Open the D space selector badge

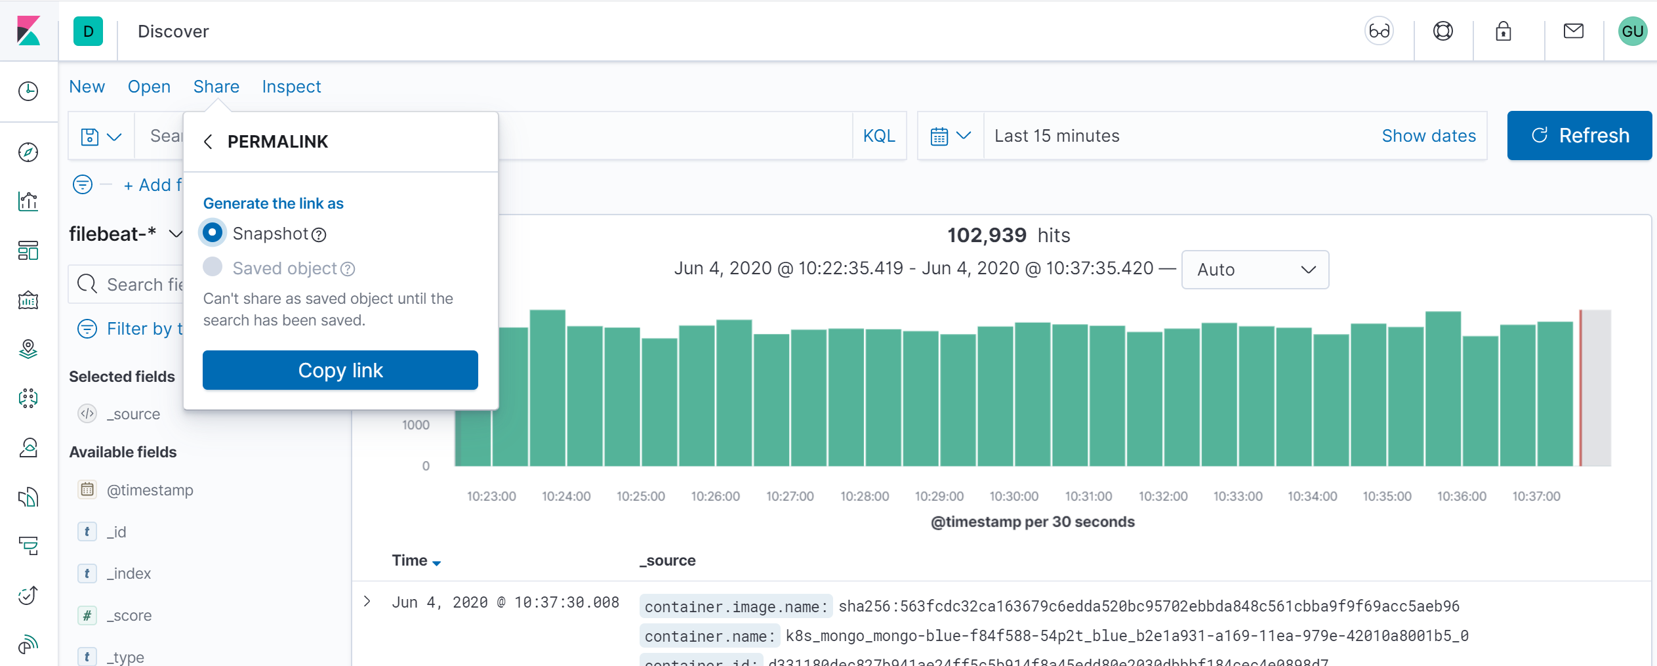(89, 31)
